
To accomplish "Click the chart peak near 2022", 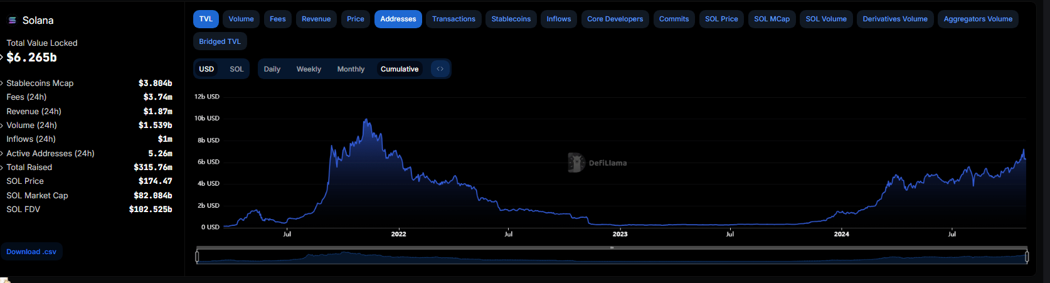I will (366, 120).
